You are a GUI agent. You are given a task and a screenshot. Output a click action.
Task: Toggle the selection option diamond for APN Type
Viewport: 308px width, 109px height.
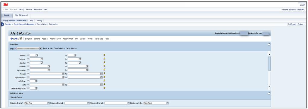(x=28, y=81)
